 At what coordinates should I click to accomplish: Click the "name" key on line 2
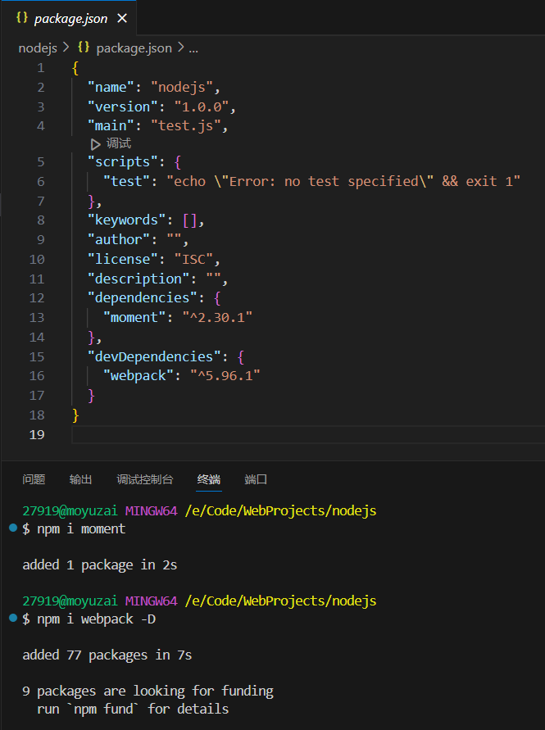click(x=111, y=88)
